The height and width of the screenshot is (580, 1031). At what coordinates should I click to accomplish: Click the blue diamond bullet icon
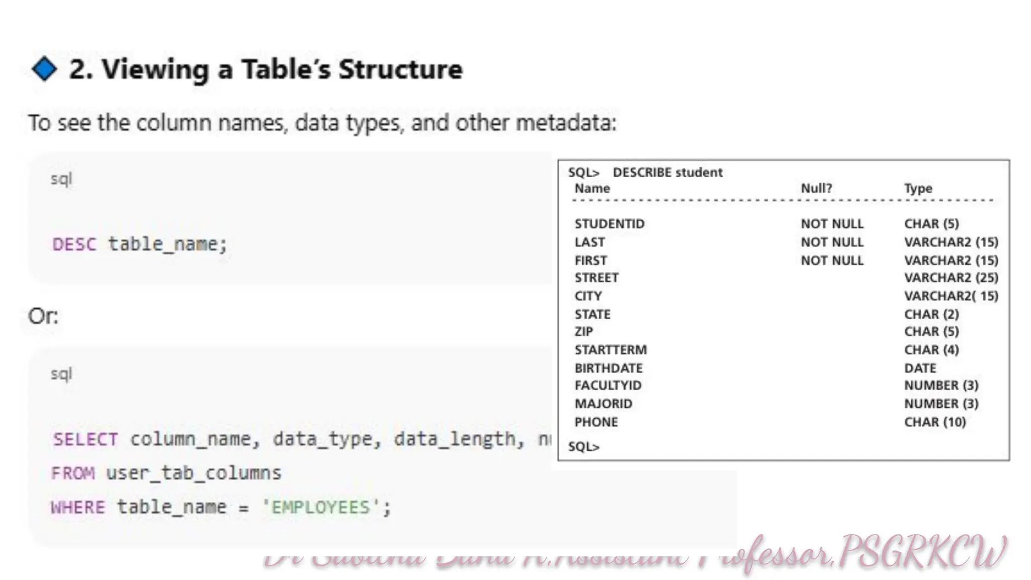(44, 68)
